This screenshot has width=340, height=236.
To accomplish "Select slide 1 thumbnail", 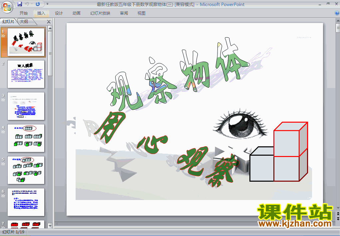I will coord(26,42).
